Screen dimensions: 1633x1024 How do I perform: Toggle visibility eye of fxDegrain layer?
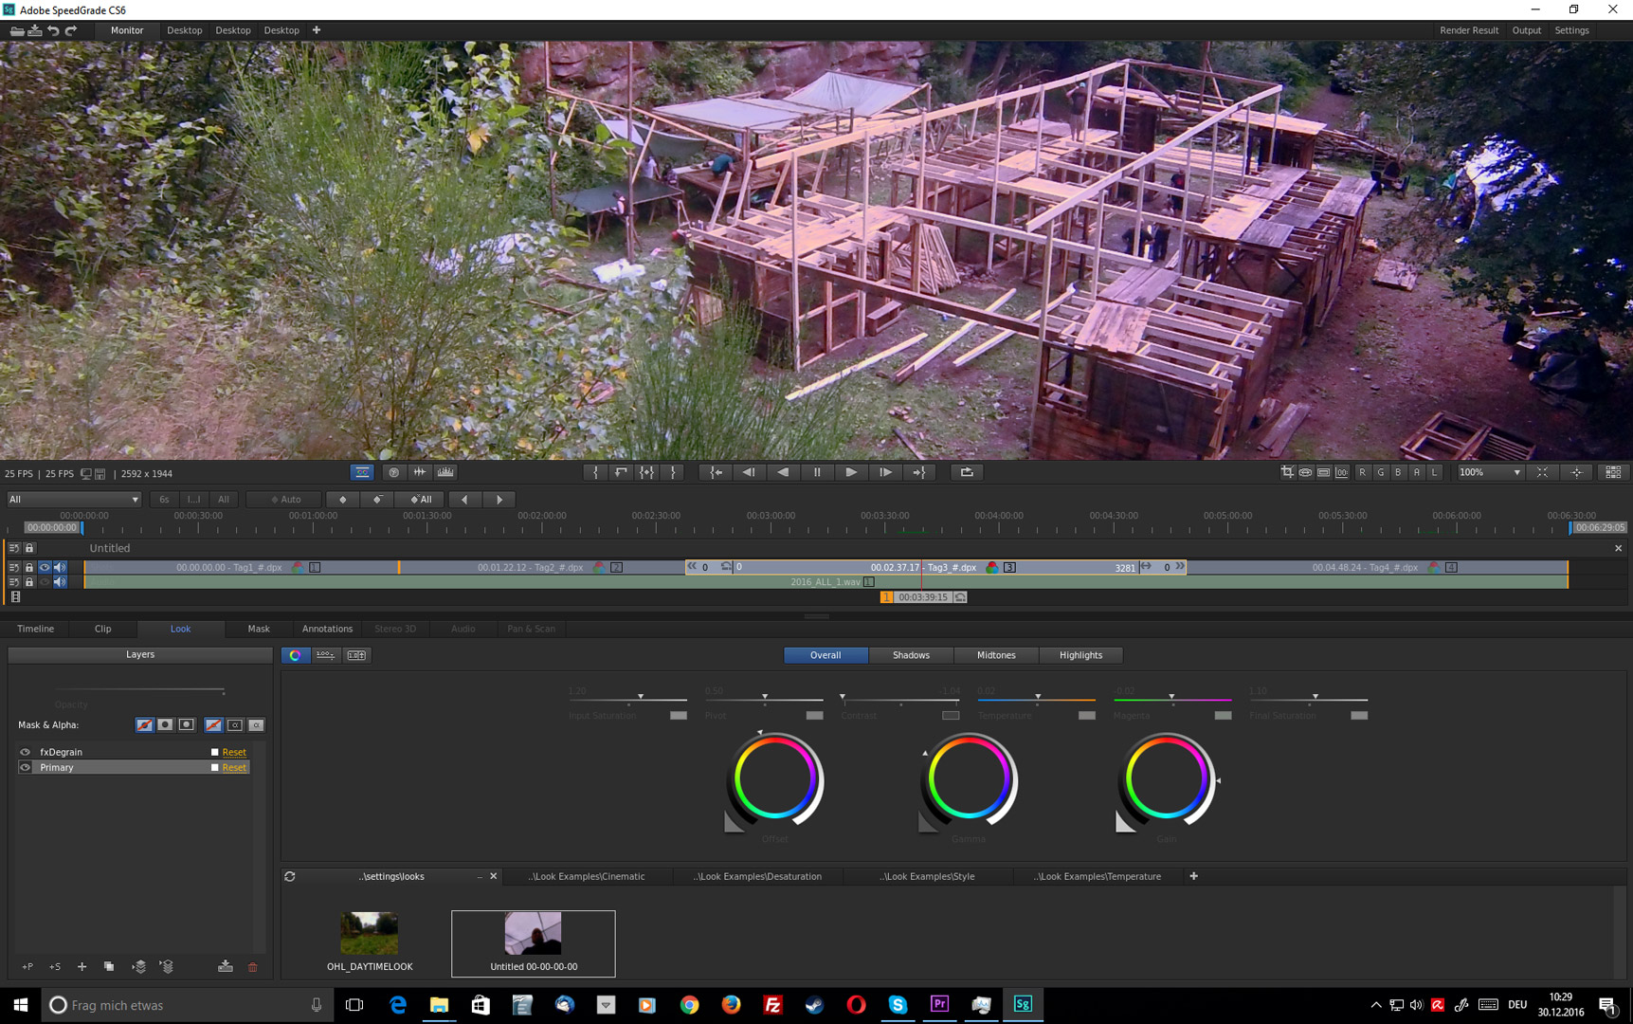pyautogui.click(x=26, y=752)
